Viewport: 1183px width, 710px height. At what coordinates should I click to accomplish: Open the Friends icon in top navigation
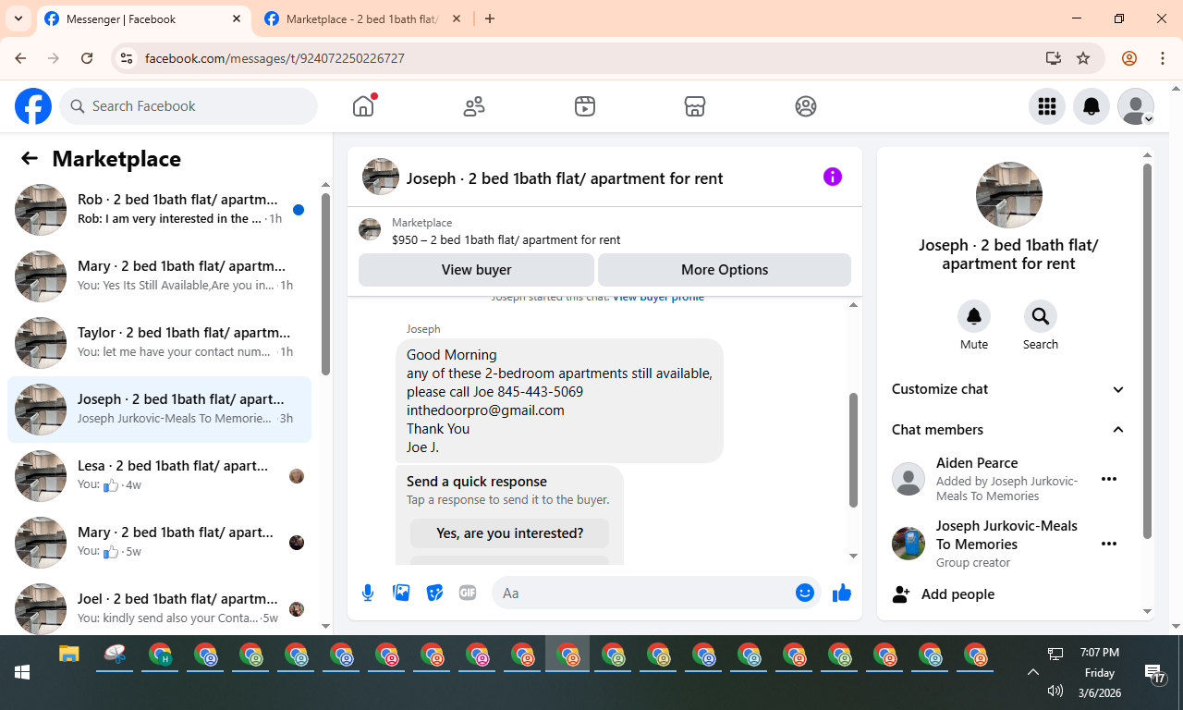click(474, 106)
